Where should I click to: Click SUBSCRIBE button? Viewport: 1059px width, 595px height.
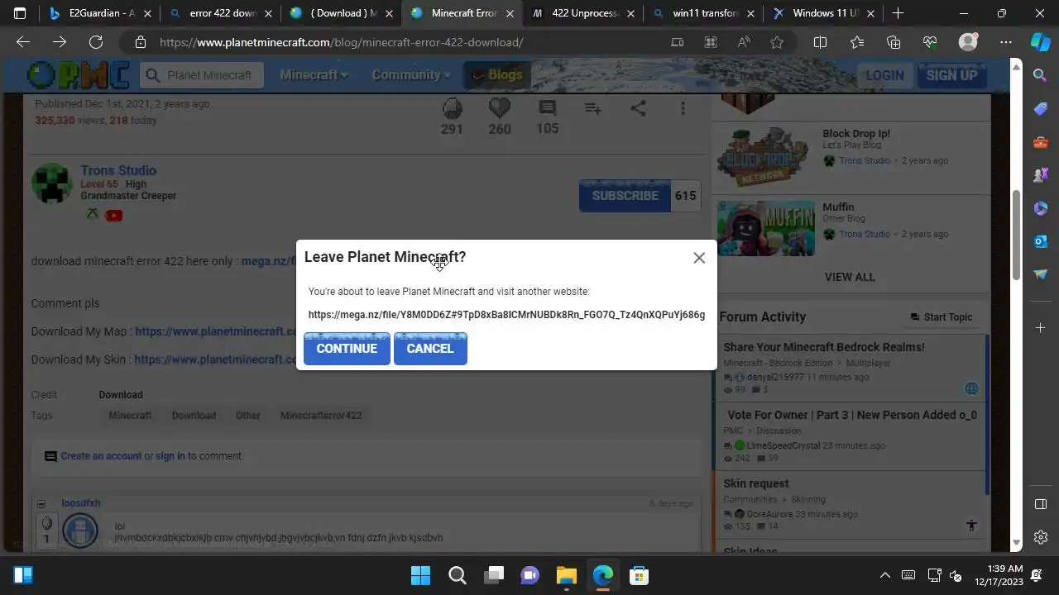625,196
